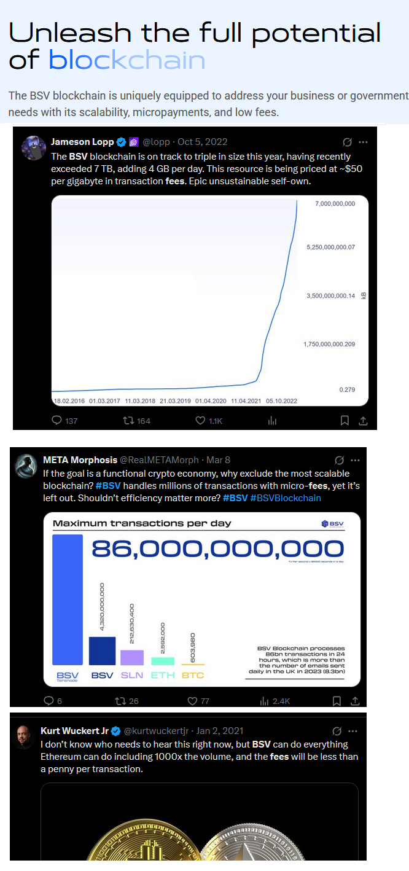This screenshot has width=409, height=871.
Task: Open Kurt Wuckert Jr's profile avatar
Action: tap(25, 736)
